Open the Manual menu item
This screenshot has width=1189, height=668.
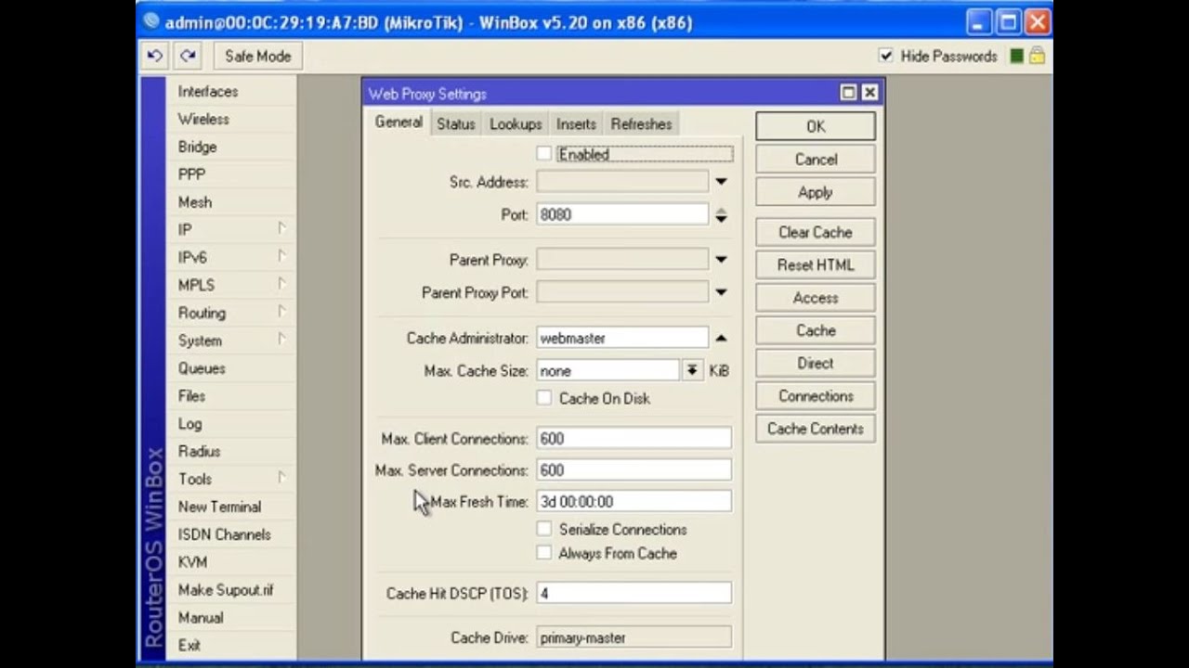point(201,618)
